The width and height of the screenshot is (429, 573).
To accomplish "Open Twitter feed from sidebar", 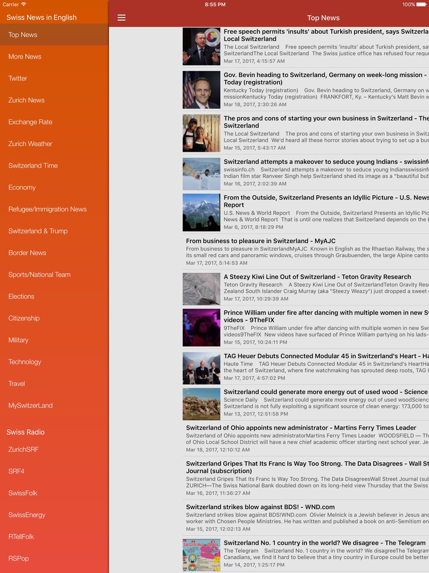I will (54, 78).
